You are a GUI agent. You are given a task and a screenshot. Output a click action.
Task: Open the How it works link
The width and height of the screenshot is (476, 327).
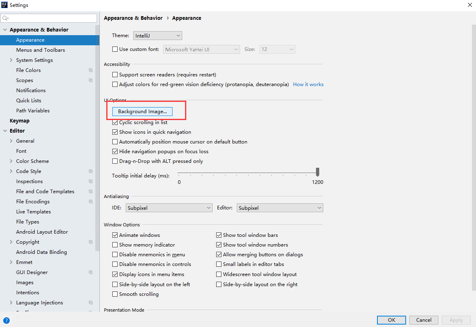308,84
